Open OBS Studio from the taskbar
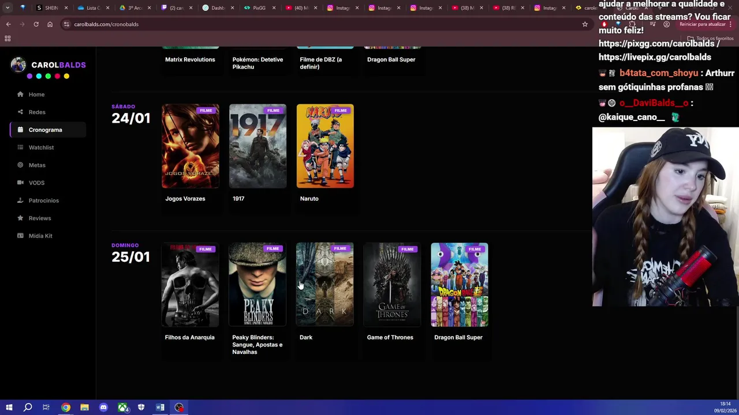Image resolution: width=739 pixels, height=415 pixels. pos(179,408)
